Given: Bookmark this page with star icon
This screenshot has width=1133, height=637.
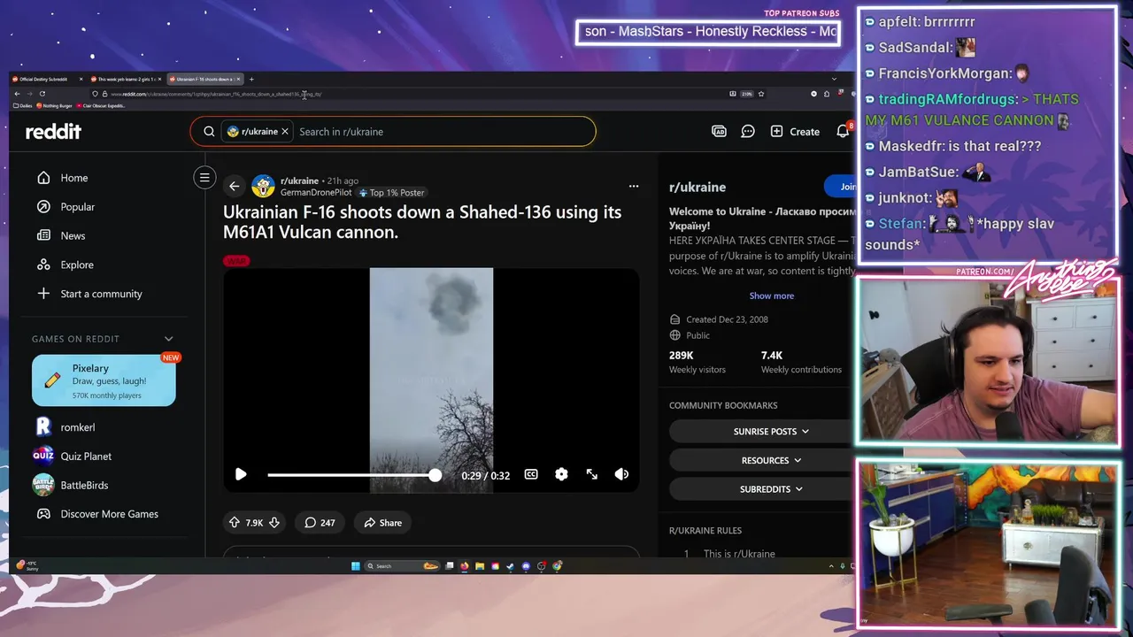Looking at the screenshot, I should (761, 94).
